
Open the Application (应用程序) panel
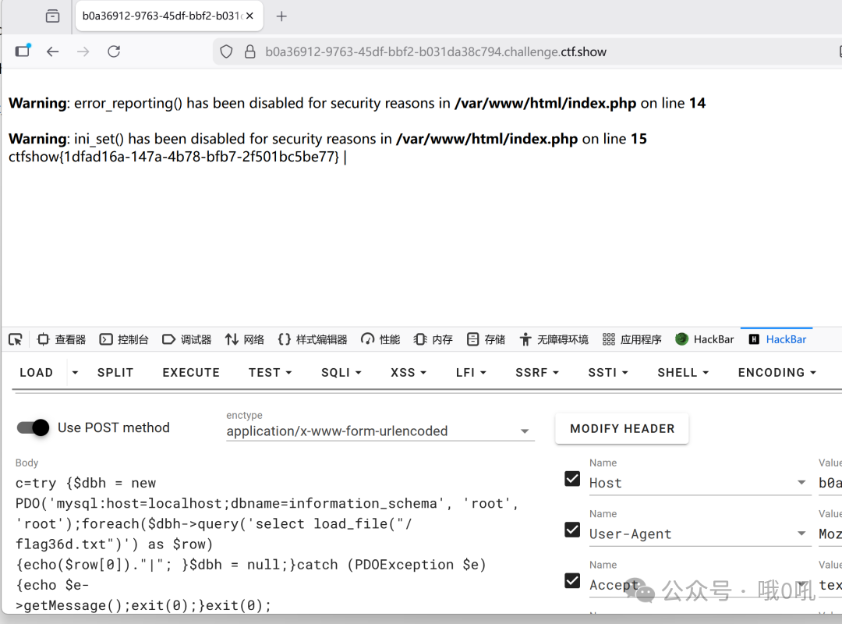[632, 339]
